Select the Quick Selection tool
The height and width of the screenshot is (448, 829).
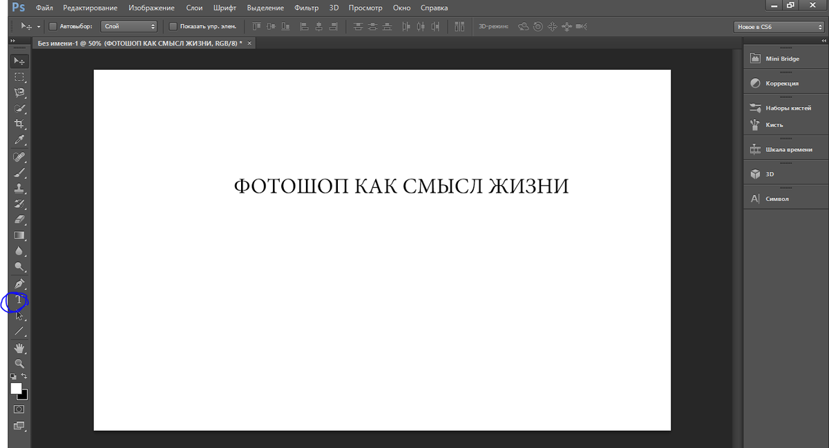point(19,108)
